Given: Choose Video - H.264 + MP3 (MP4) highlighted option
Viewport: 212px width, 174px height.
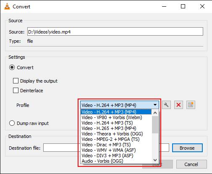Looking at the screenshot, I should 116,112.
